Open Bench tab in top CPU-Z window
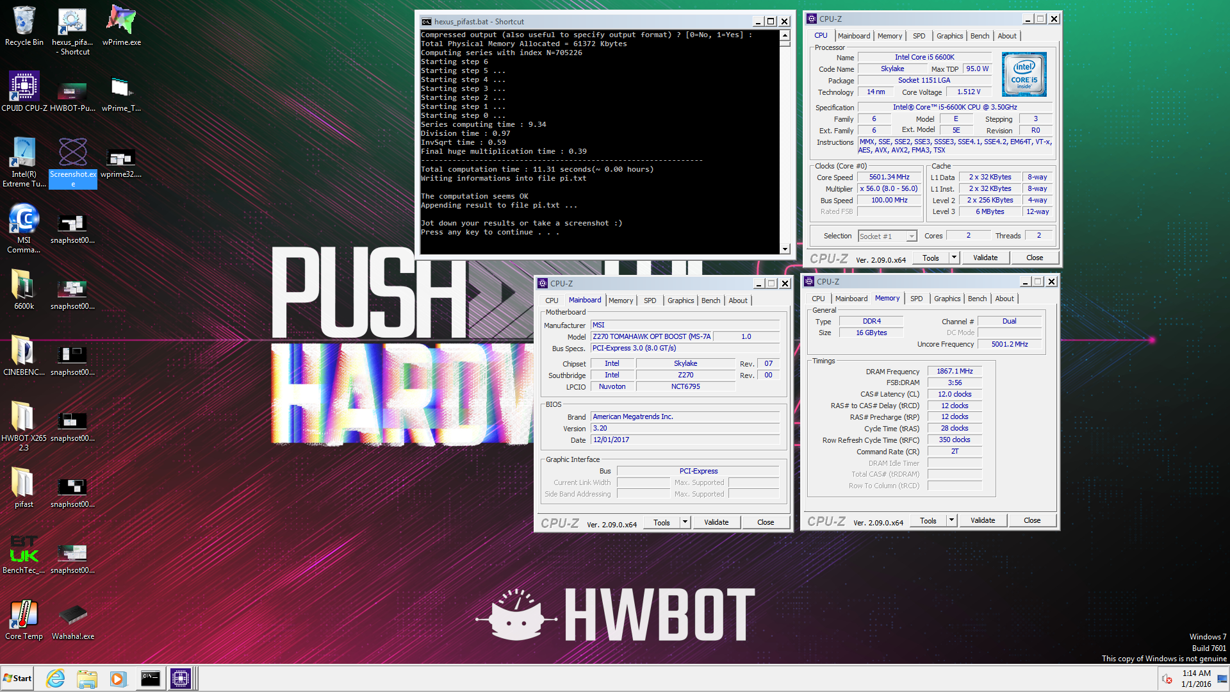Image resolution: width=1230 pixels, height=692 pixels. click(x=980, y=36)
